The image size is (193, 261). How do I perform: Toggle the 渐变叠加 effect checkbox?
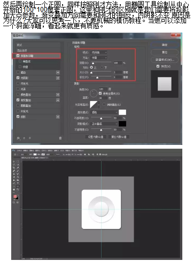(x=18, y=100)
